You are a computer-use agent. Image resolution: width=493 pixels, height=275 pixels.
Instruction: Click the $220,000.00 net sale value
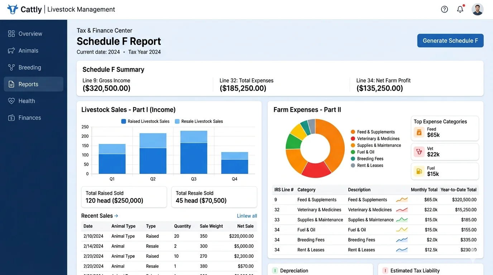pyautogui.click(x=241, y=236)
